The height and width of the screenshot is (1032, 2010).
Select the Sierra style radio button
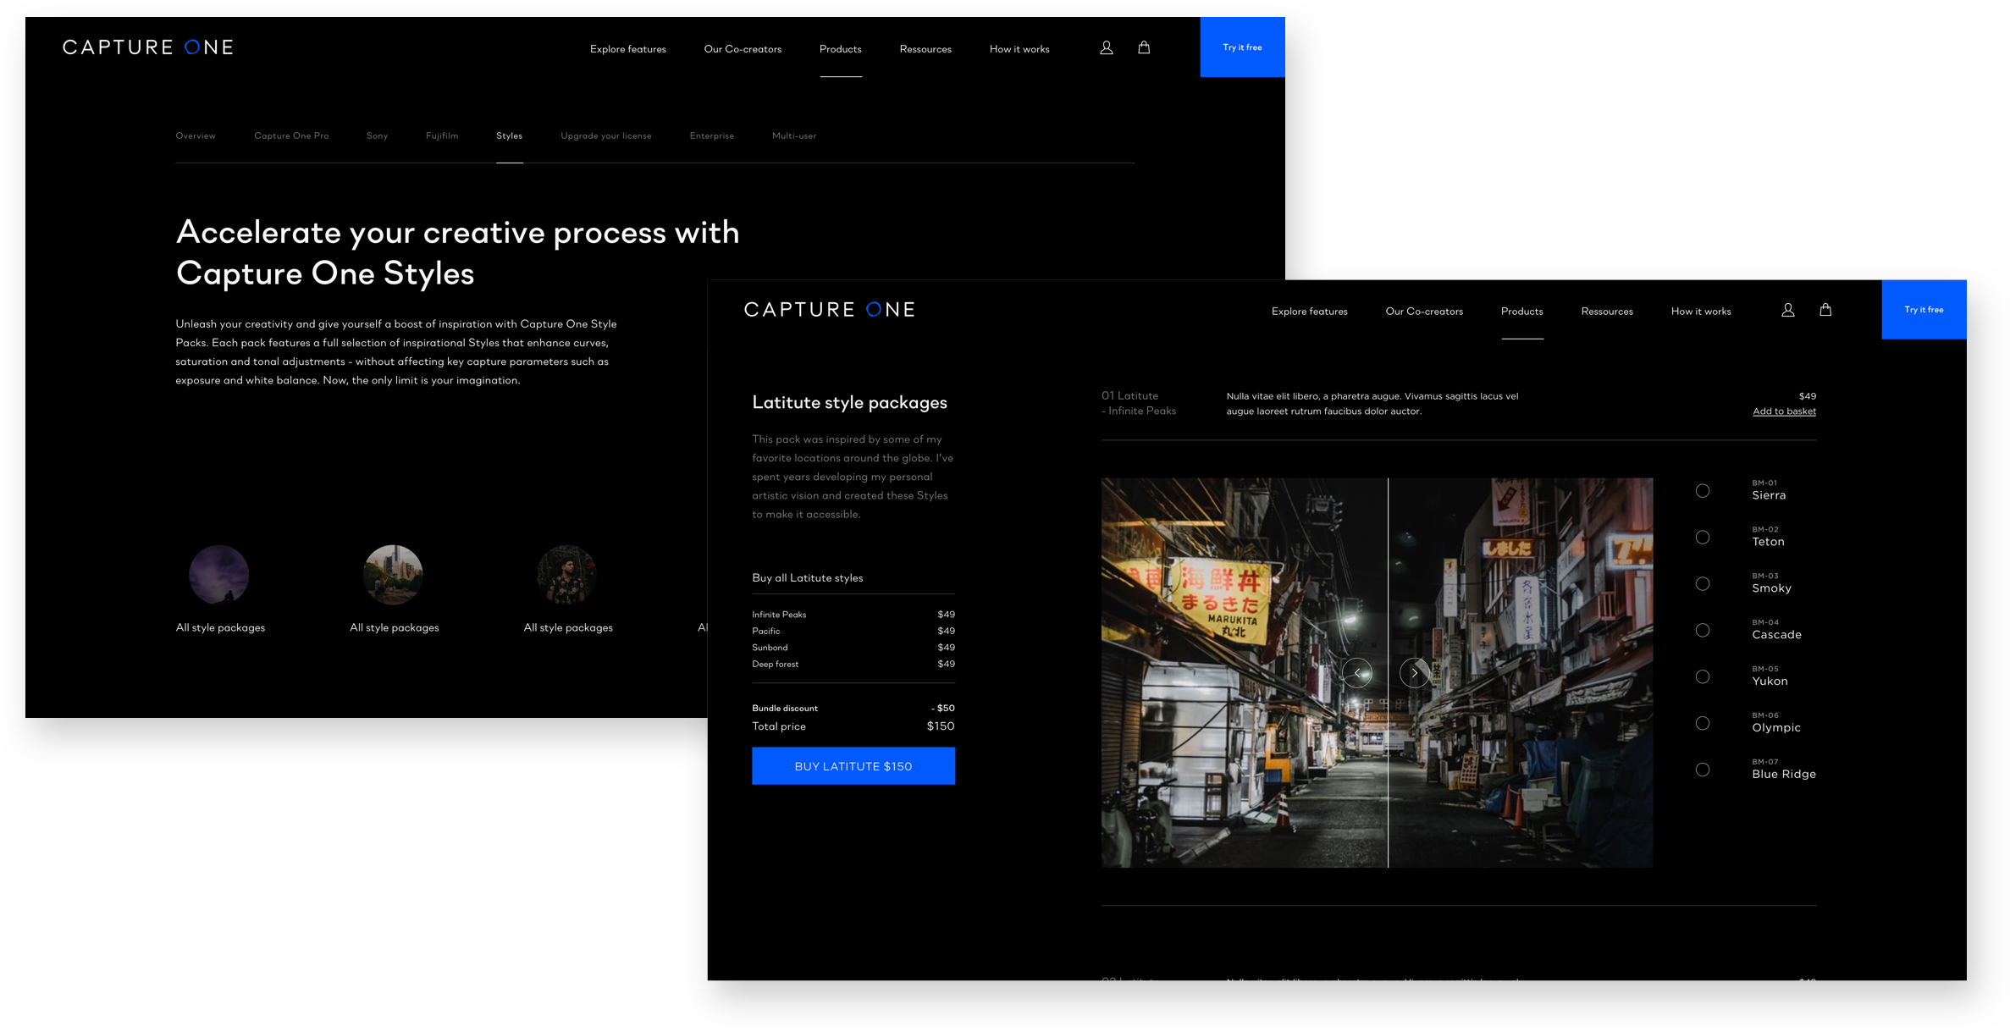pyautogui.click(x=1703, y=491)
